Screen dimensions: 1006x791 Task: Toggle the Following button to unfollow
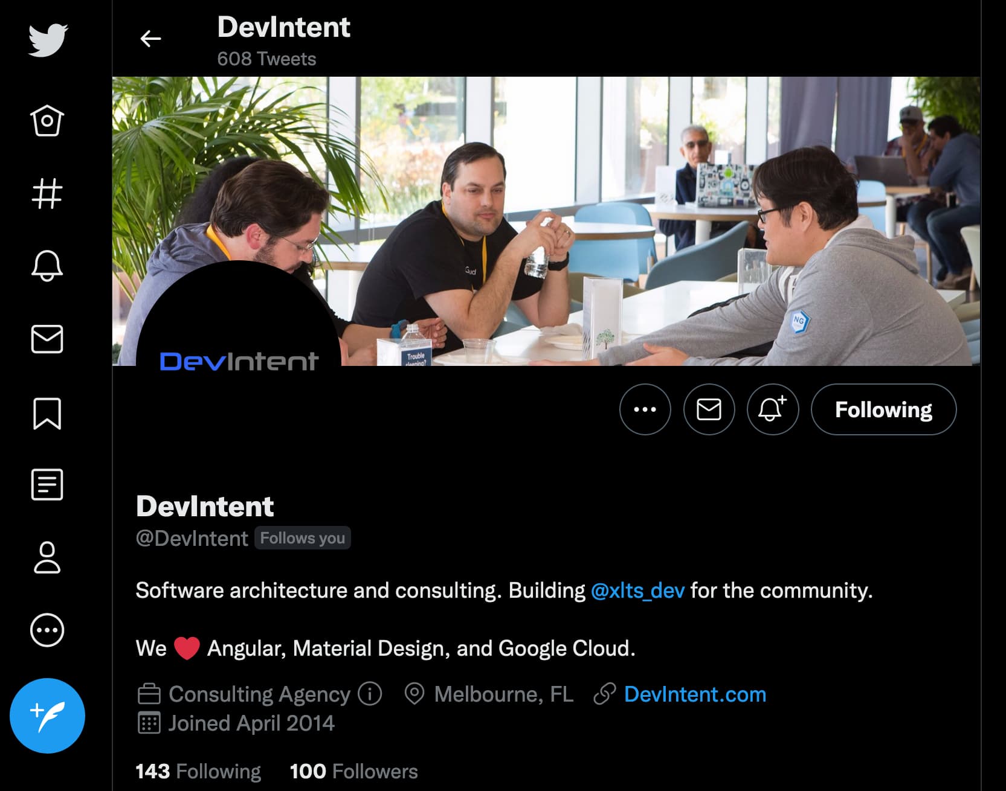pyautogui.click(x=884, y=409)
